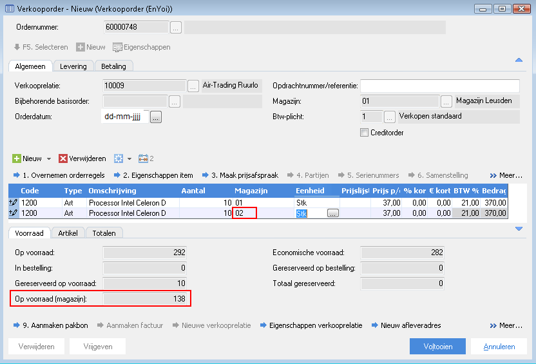Click 2. Eigenschappen item action
Viewport: 536px width, 364px height.
click(153, 175)
